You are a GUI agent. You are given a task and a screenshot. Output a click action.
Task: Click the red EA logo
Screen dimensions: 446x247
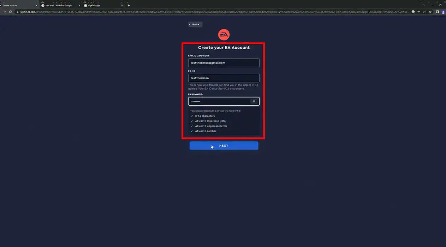click(x=224, y=35)
